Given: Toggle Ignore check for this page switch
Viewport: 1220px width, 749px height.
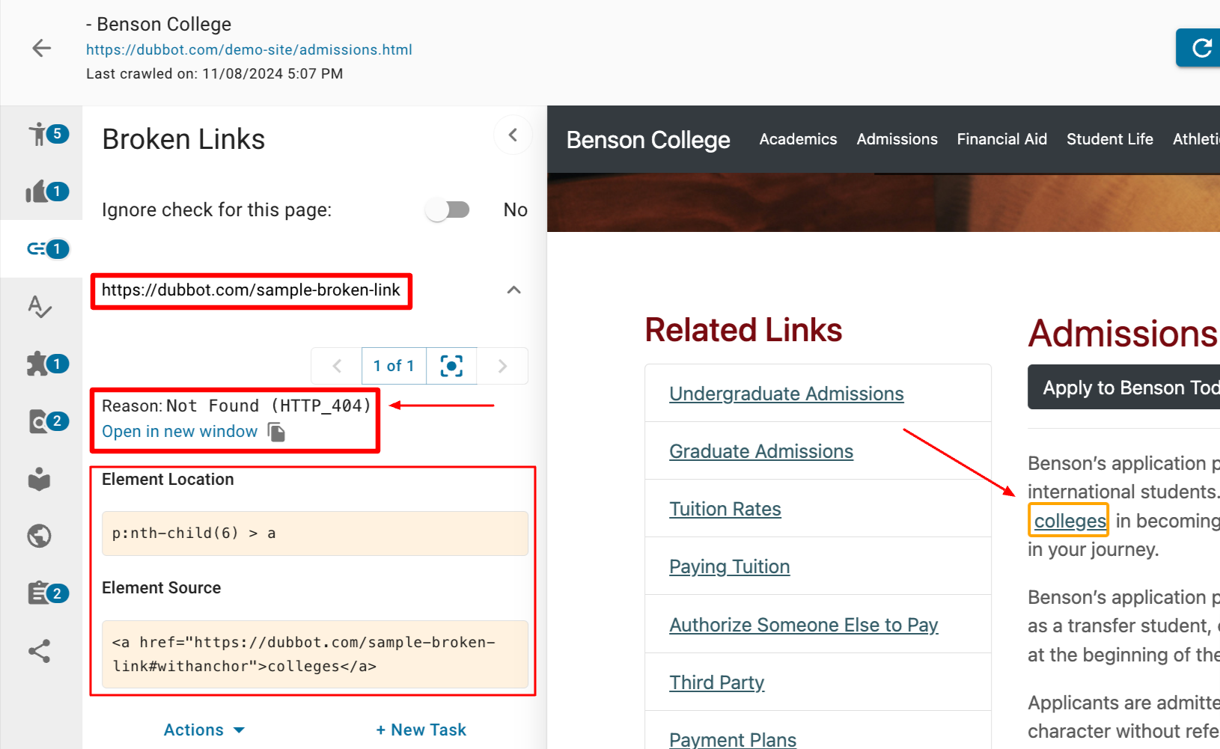Looking at the screenshot, I should 448,210.
